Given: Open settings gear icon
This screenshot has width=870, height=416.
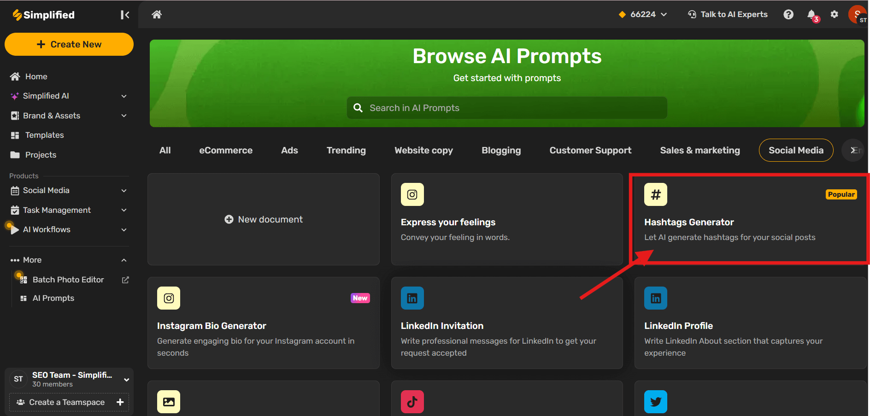Looking at the screenshot, I should (x=835, y=14).
